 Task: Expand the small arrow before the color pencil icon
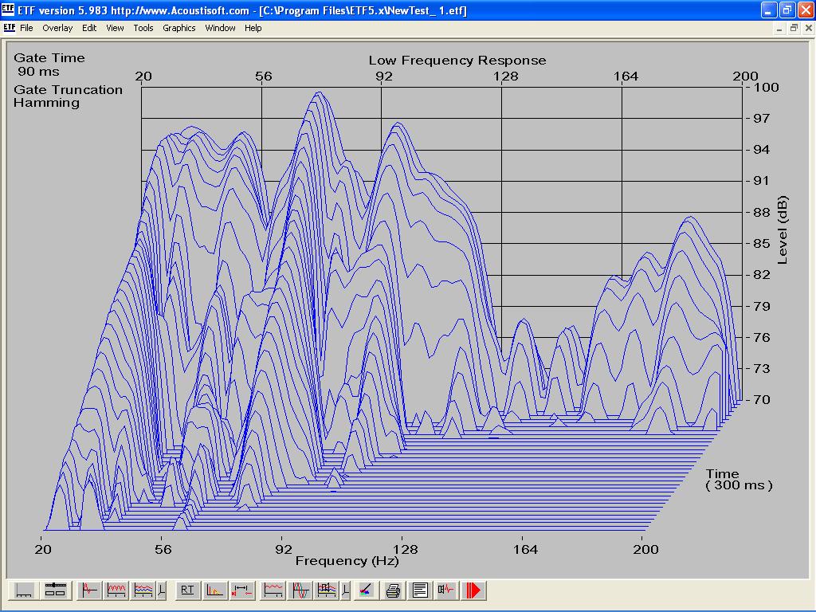[x=345, y=590]
